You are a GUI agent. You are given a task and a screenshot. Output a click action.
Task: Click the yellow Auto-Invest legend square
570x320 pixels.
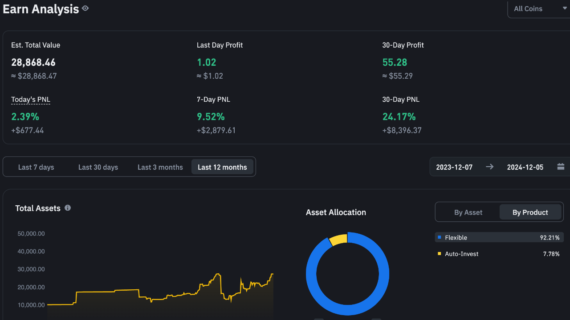point(439,254)
